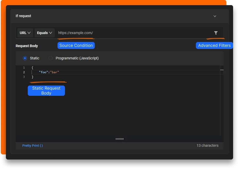Click line number 2 in the editor
Viewport: 239px width, 169px height.
(x=24, y=72)
